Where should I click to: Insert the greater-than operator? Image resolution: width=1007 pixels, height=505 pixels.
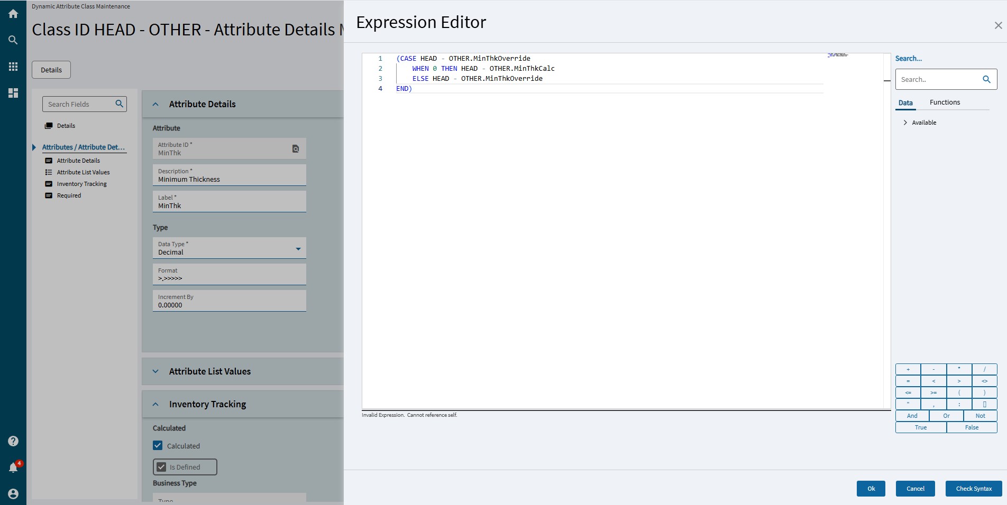(959, 381)
